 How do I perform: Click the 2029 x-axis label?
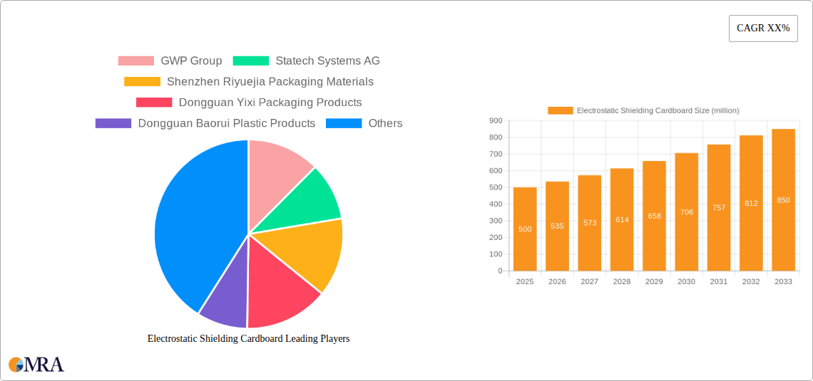(655, 281)
